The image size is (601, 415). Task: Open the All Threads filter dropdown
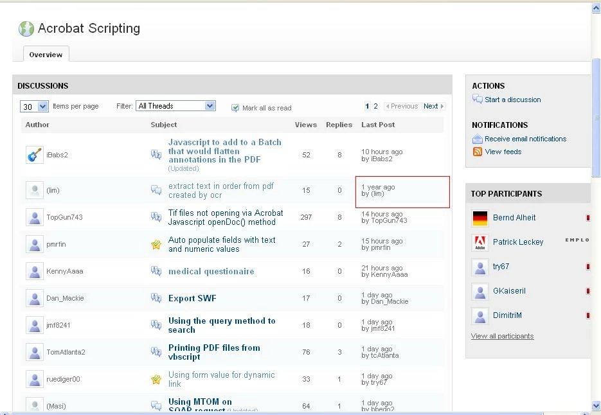point(175,106)
